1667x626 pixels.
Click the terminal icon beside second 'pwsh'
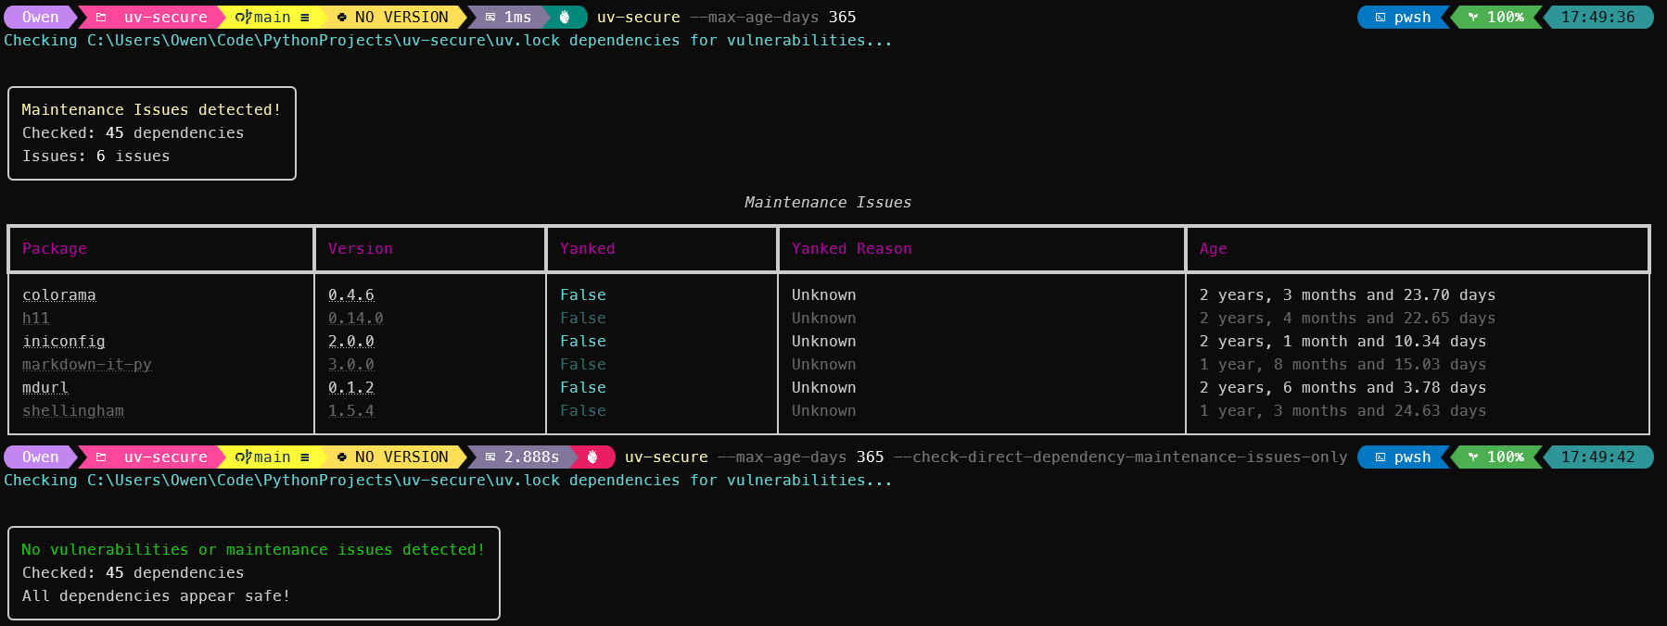click(1381, 457)
